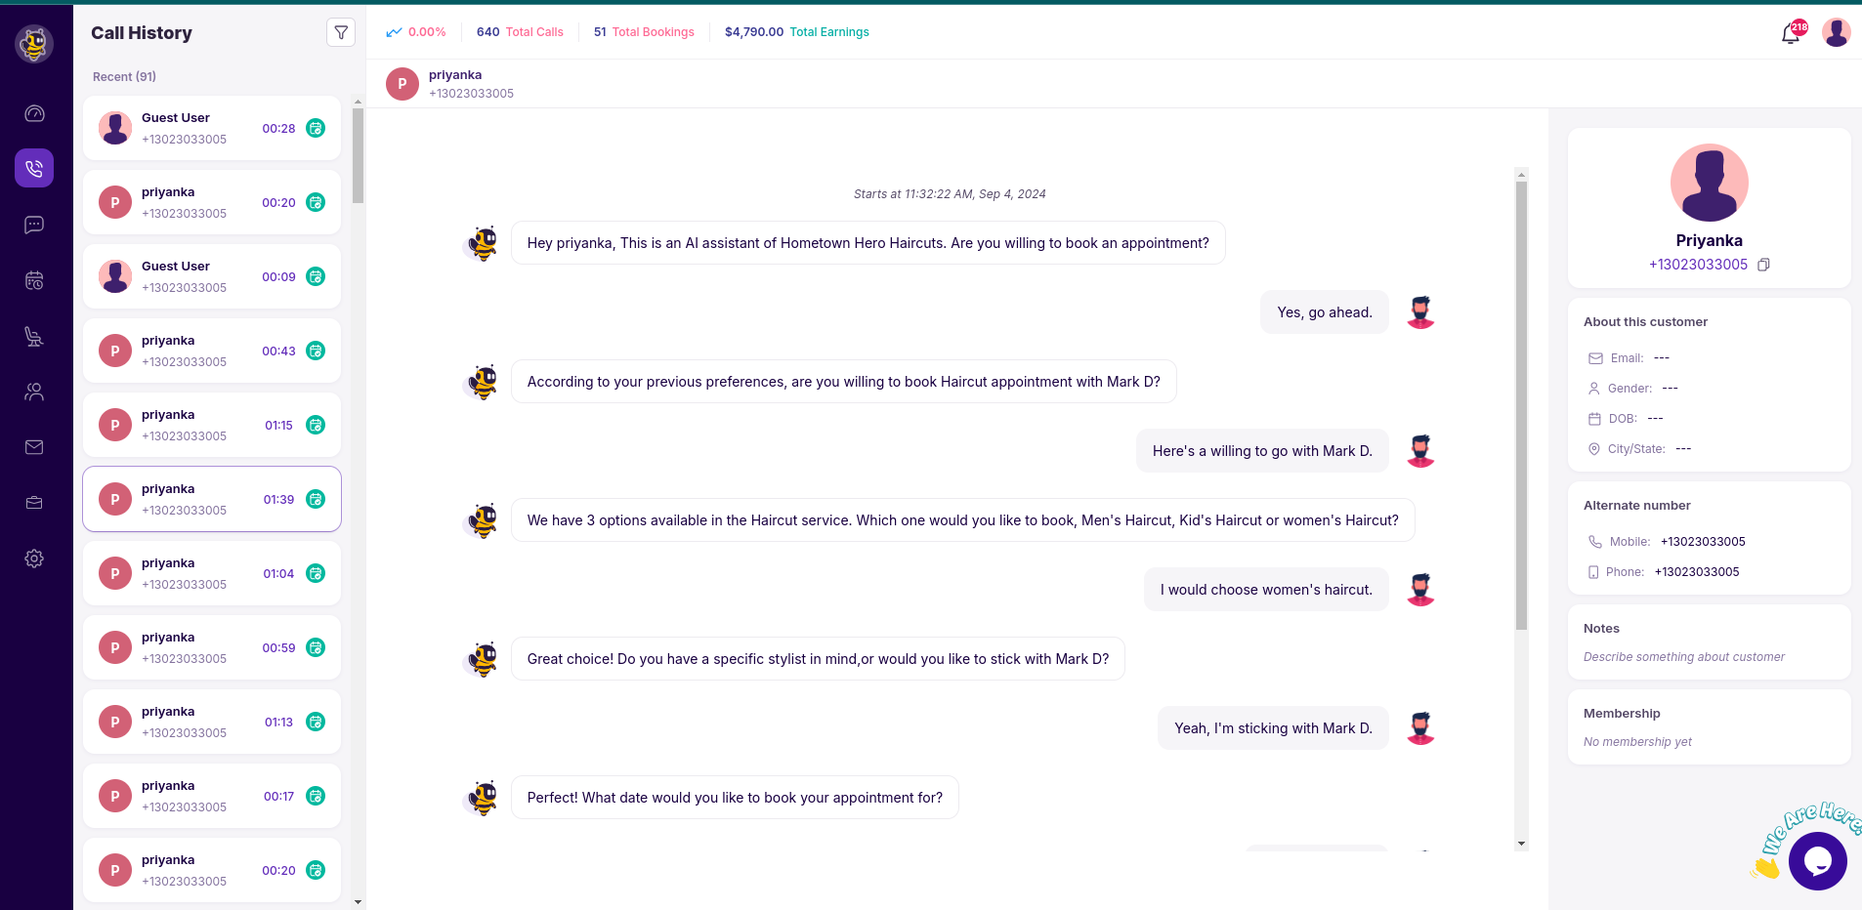
Task: Open the mail envelope sidebar icon
Action: pyautogui.click(x=34, y=447)
